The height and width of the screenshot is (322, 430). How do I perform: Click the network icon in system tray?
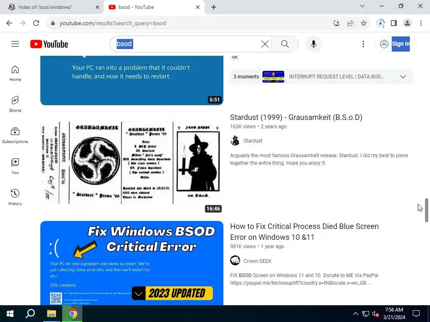pyautogui.click(x=366, y=314)
